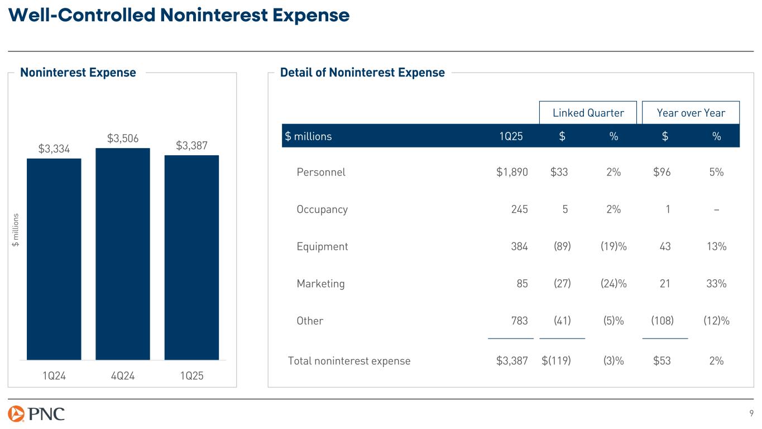Select the 4Q24 bar in chart
The height and width of the screenshot is (429, 762).
[123, 254]
